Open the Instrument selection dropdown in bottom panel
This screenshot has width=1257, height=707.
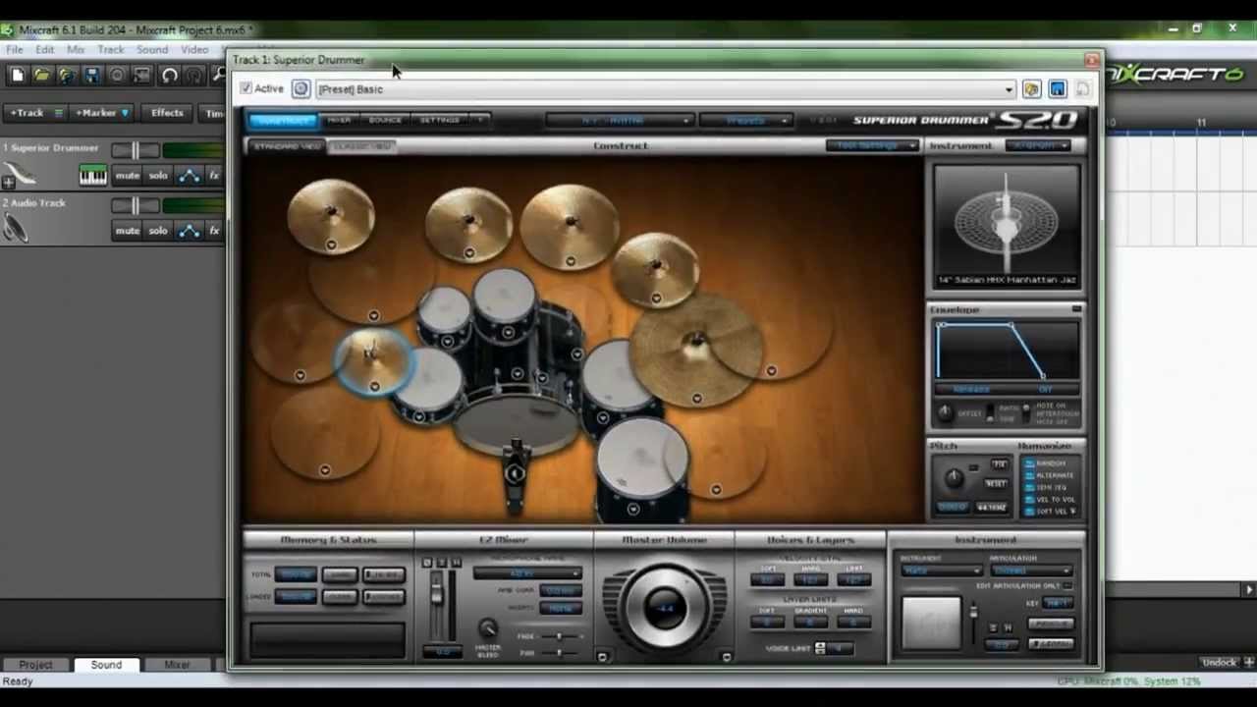point(941,571)
